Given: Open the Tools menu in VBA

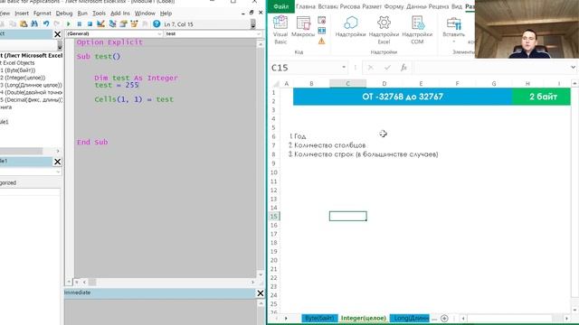Looking at the screenshot, I should [x=99, y=14].
